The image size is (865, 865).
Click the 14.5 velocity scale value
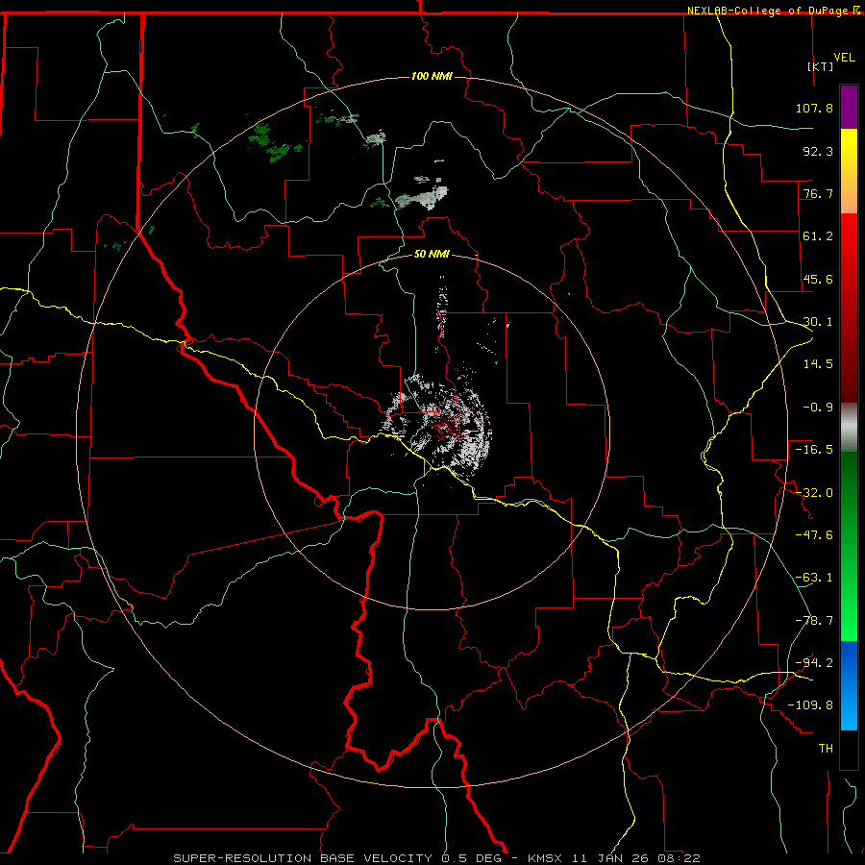pyautogui.click(x=818, y=364)
